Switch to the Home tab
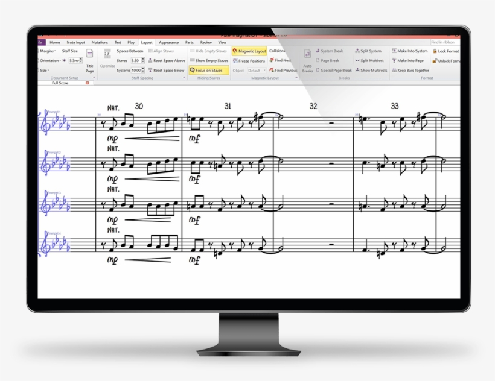The image size is (495, 381). 54,42
